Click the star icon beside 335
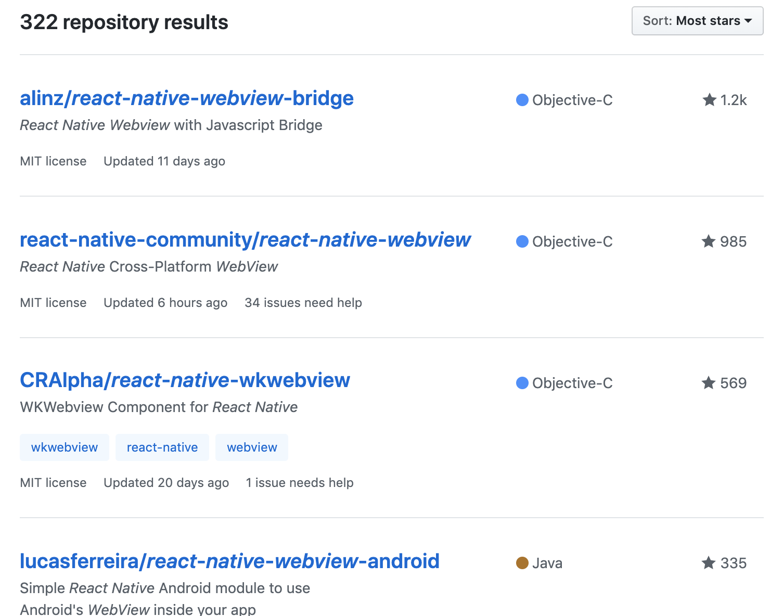The image size is (770, 616). pyautogui.click(x=709, y=563)
